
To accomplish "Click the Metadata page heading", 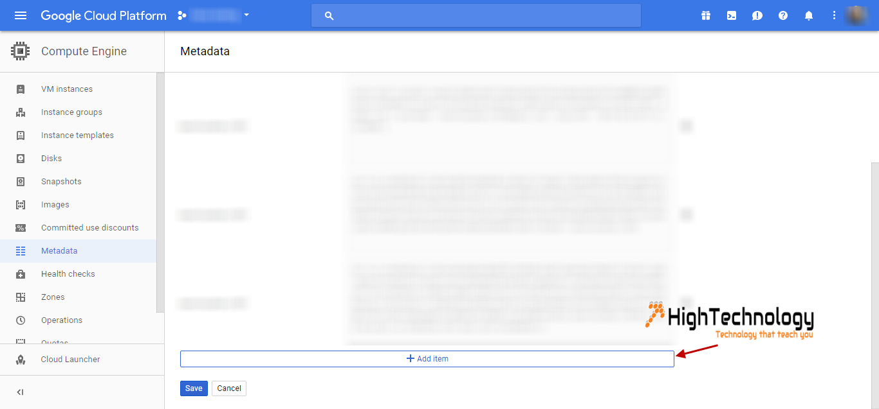I will pyautogui.click(x=205, y=51).
